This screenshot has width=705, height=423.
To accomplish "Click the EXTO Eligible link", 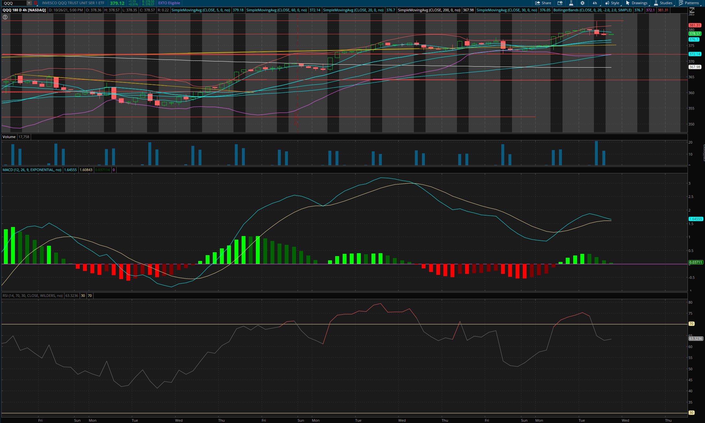I will (169, 3).
